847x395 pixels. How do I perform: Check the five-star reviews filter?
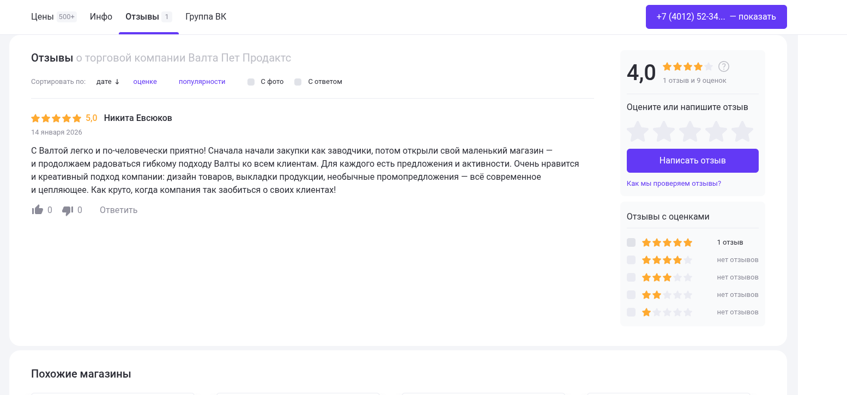pyautogui.click(x=631, y=242)
